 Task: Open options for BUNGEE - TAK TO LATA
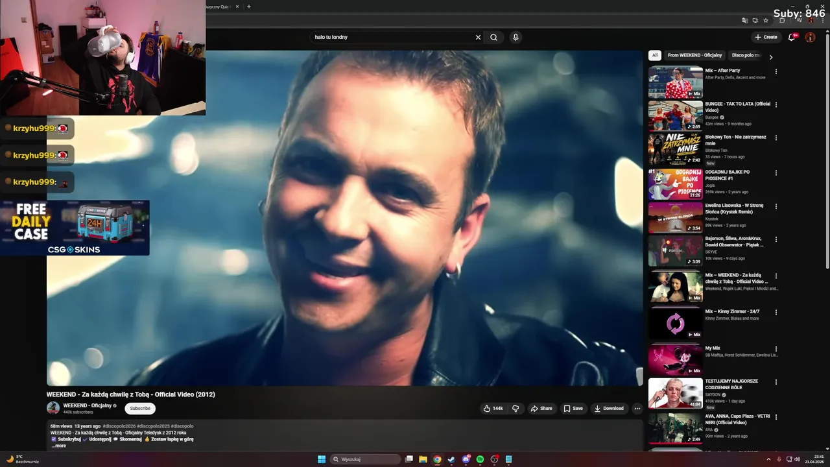coord(776,104)
